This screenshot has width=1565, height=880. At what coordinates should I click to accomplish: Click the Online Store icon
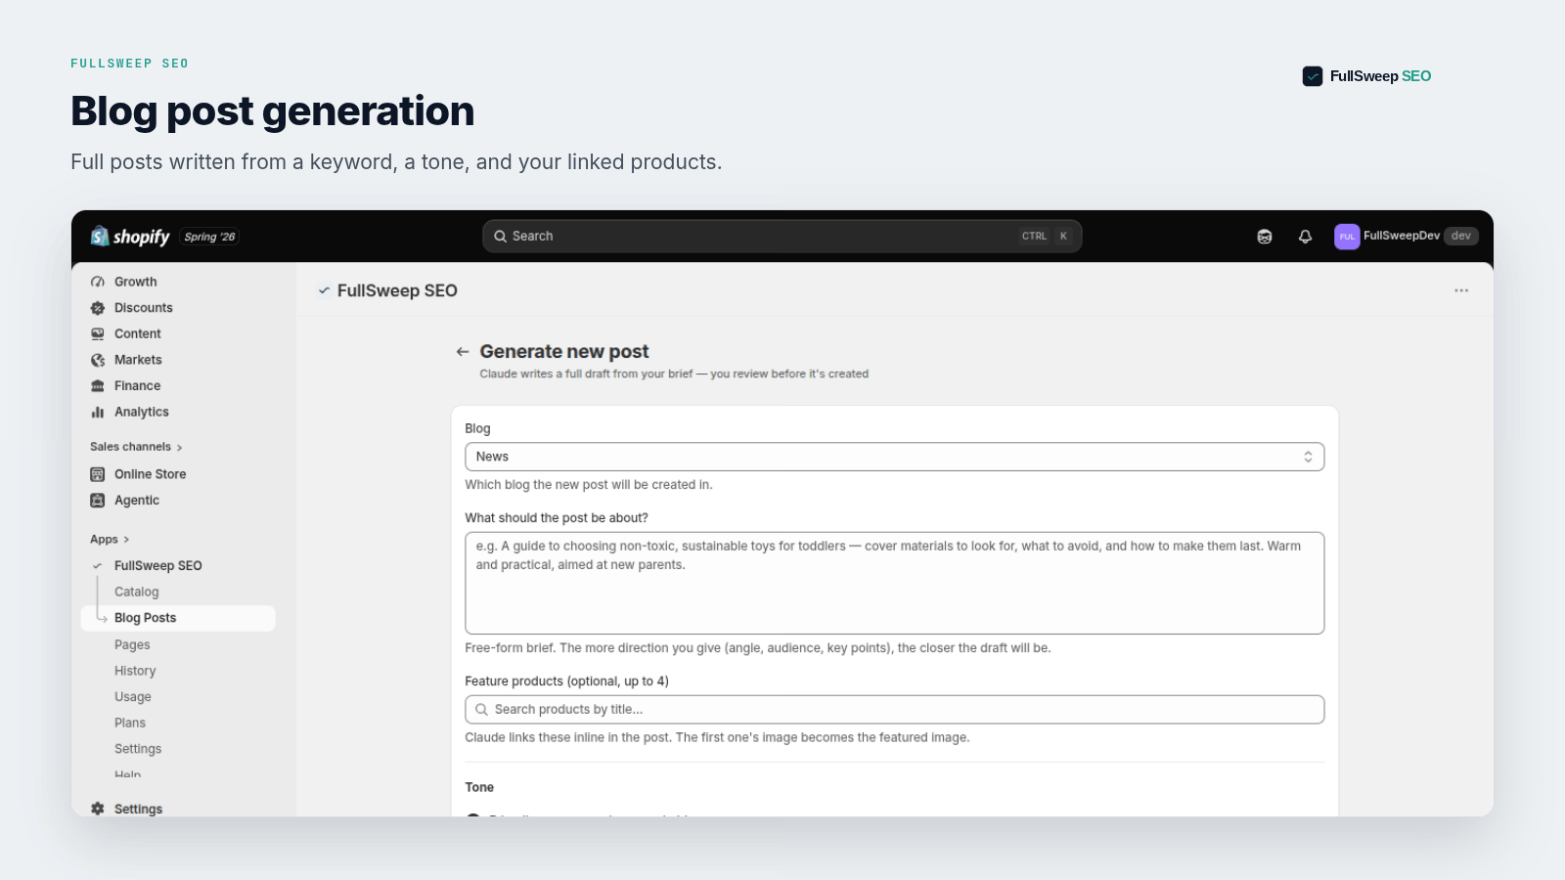tap(98, 474)
